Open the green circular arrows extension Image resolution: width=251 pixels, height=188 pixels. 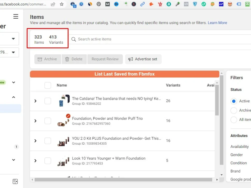(x=204, y=4)
